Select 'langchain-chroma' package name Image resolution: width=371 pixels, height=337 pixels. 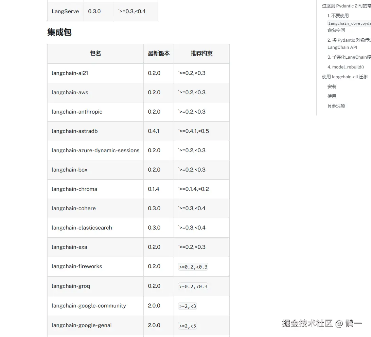(74, 189)
